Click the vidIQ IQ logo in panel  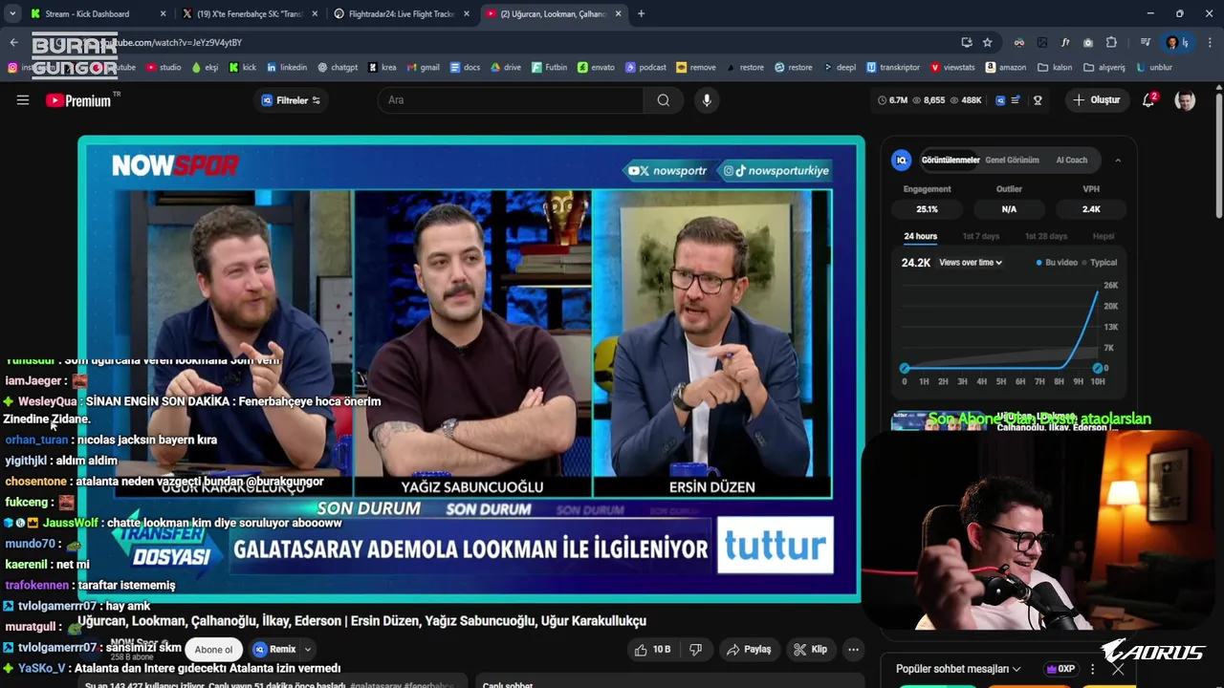coord(901,161)
